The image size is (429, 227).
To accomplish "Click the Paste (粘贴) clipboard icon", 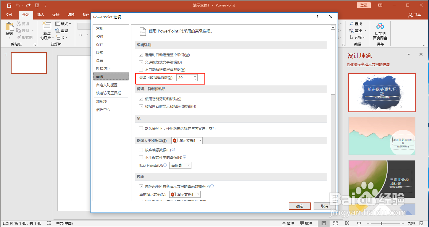I will 9,27.
